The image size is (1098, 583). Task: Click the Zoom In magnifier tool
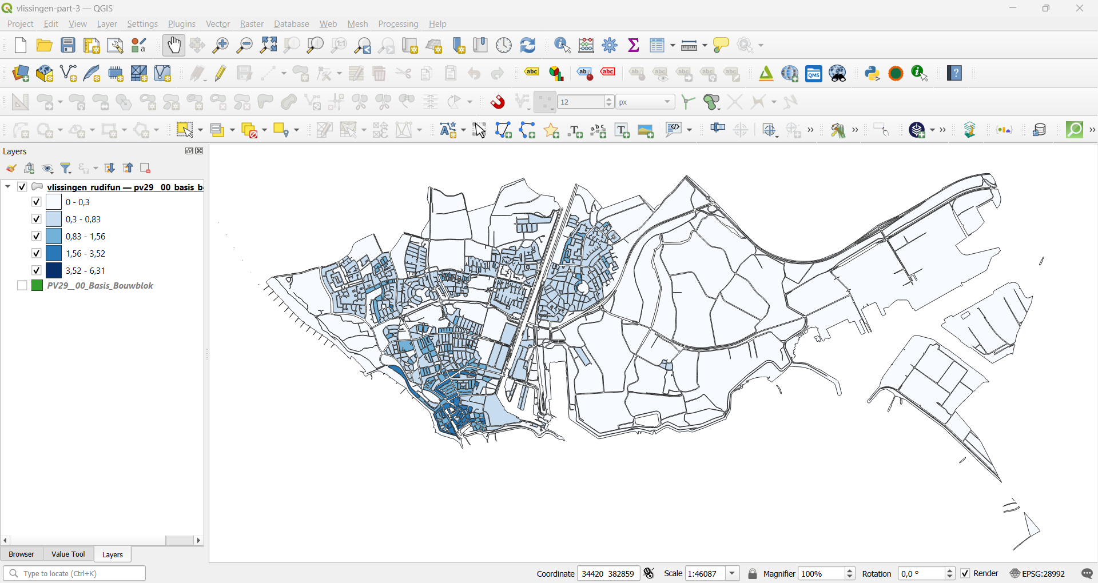click(x=220, y=45)
